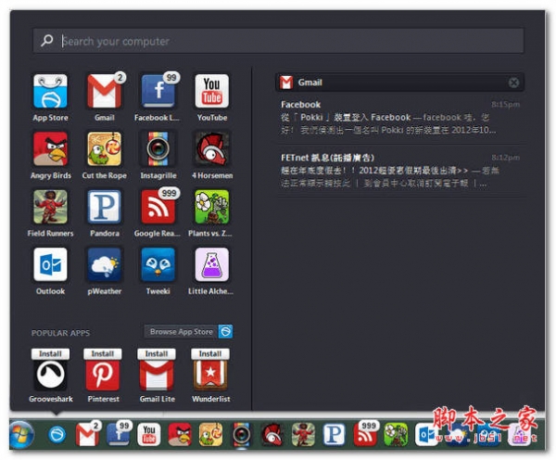Launch Field Runners app tile
The height and width of the screenshot is (460, 556).
coord(50,207)
